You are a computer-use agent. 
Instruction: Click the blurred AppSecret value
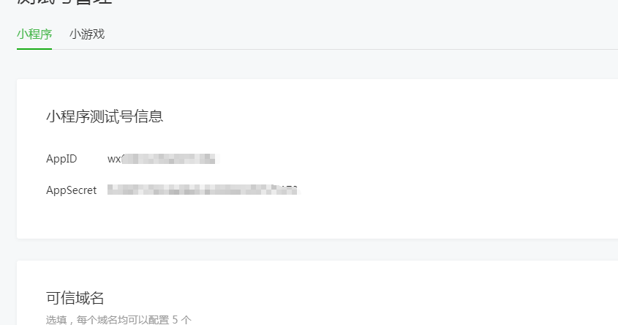pos(204,190)
